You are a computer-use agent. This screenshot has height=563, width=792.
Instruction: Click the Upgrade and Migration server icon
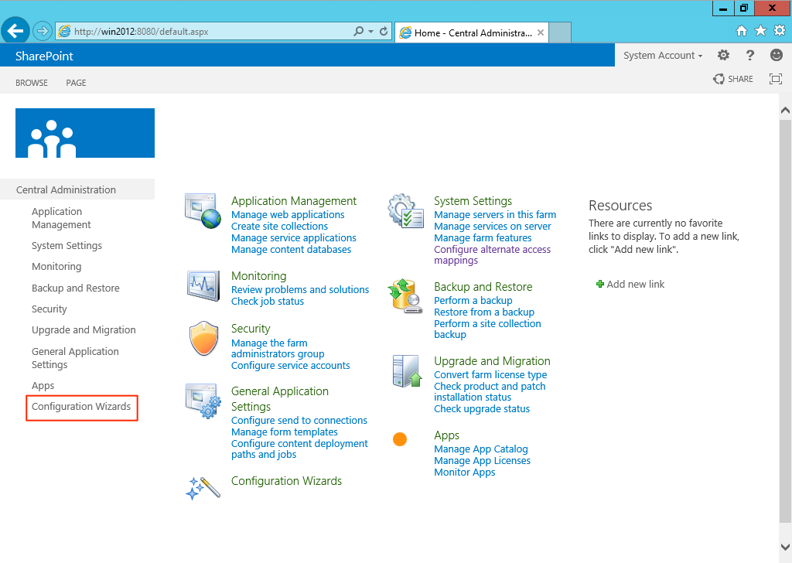(x=407, y=370)
